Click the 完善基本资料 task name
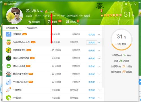The height and width of the screenshot is (102, 141). 19,50
